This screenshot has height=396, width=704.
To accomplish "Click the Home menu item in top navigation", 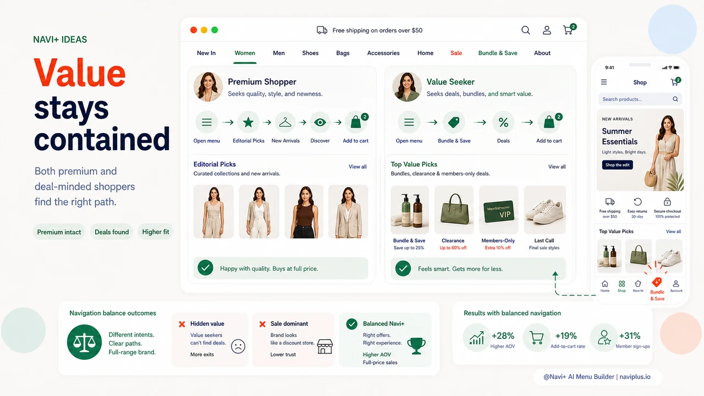I will coord(425,53).
